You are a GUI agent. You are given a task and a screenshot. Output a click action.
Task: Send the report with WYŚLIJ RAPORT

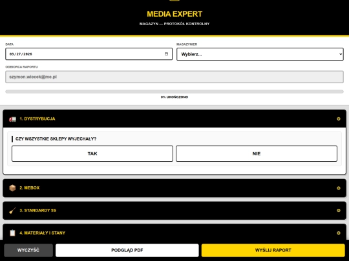273,250
